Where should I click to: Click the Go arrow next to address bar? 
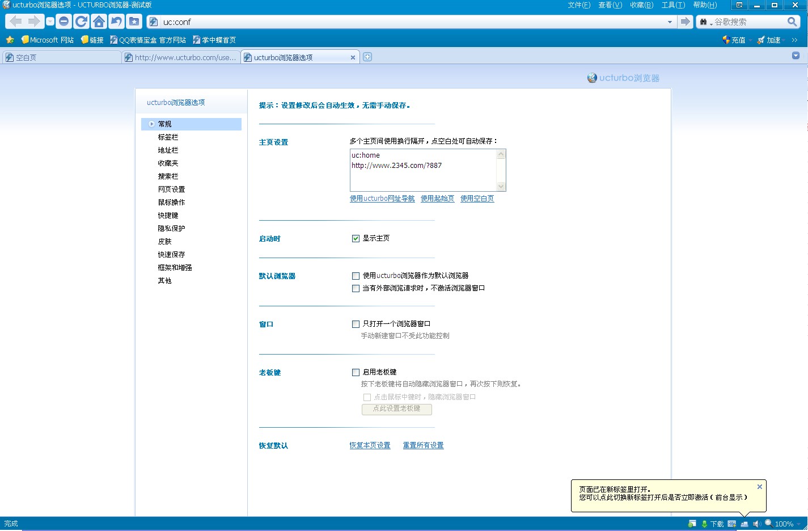[686, 22]
